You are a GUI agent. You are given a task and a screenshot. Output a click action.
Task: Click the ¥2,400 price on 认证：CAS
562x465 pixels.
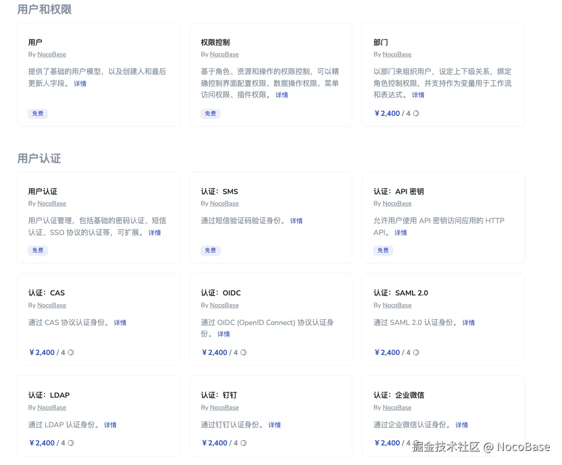42,352
